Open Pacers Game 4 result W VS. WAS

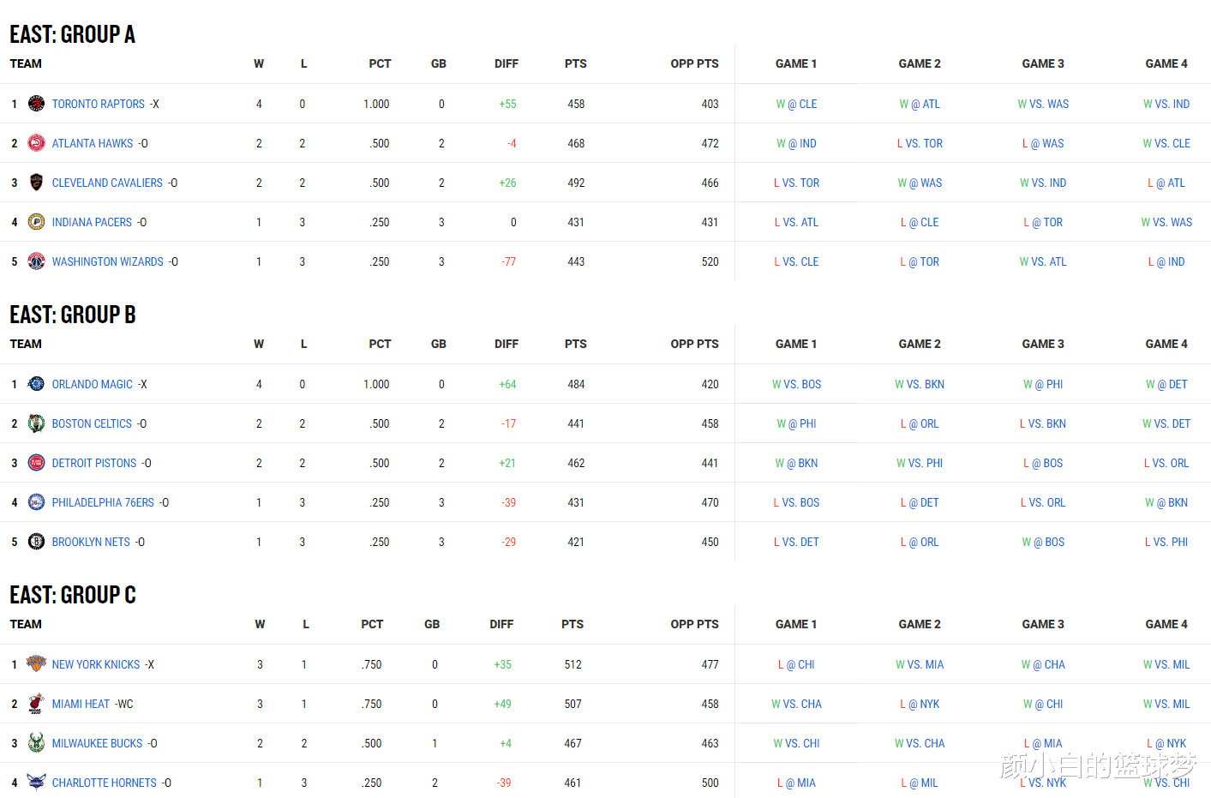point(1166,222)
